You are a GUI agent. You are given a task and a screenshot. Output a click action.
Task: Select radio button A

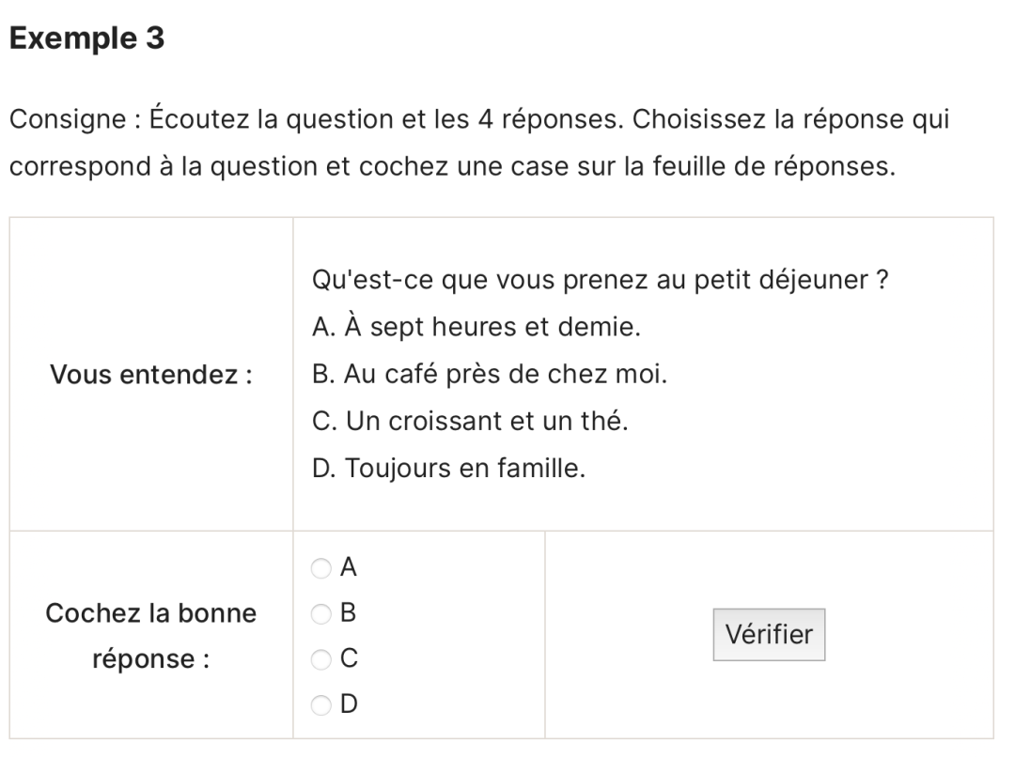point(322,568)
